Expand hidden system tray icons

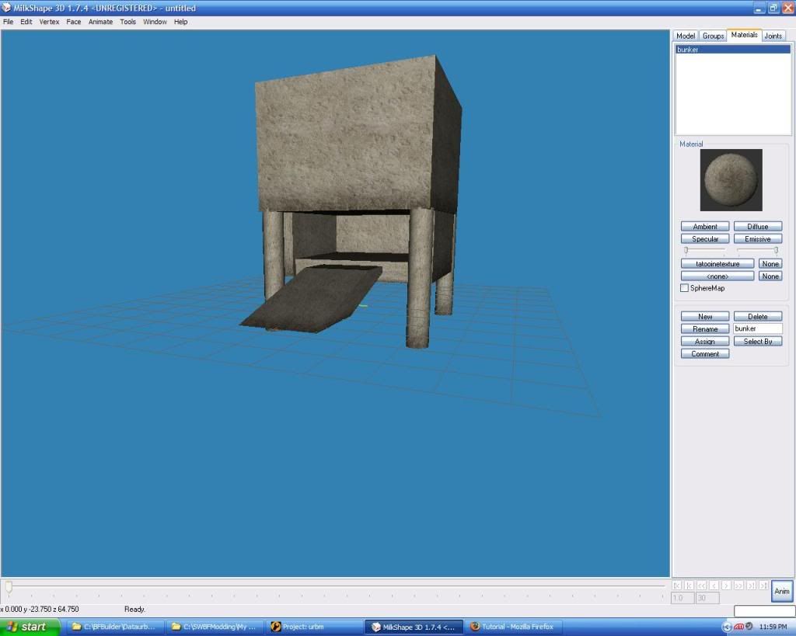tap(727, 627)
